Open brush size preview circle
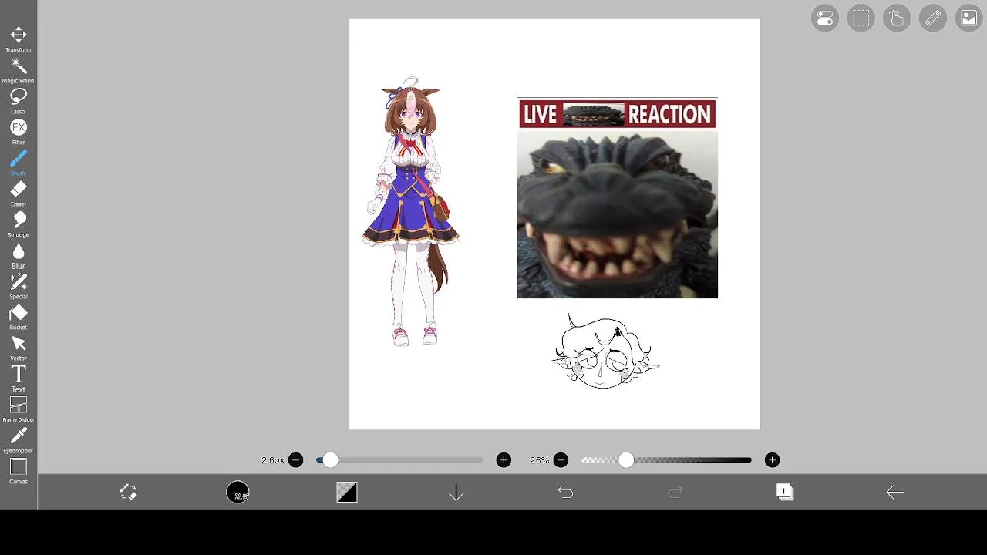This screenshot has width=987, height=555. click(237, 492)
